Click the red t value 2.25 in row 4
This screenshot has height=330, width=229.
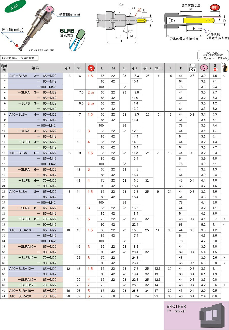[91, 92]
